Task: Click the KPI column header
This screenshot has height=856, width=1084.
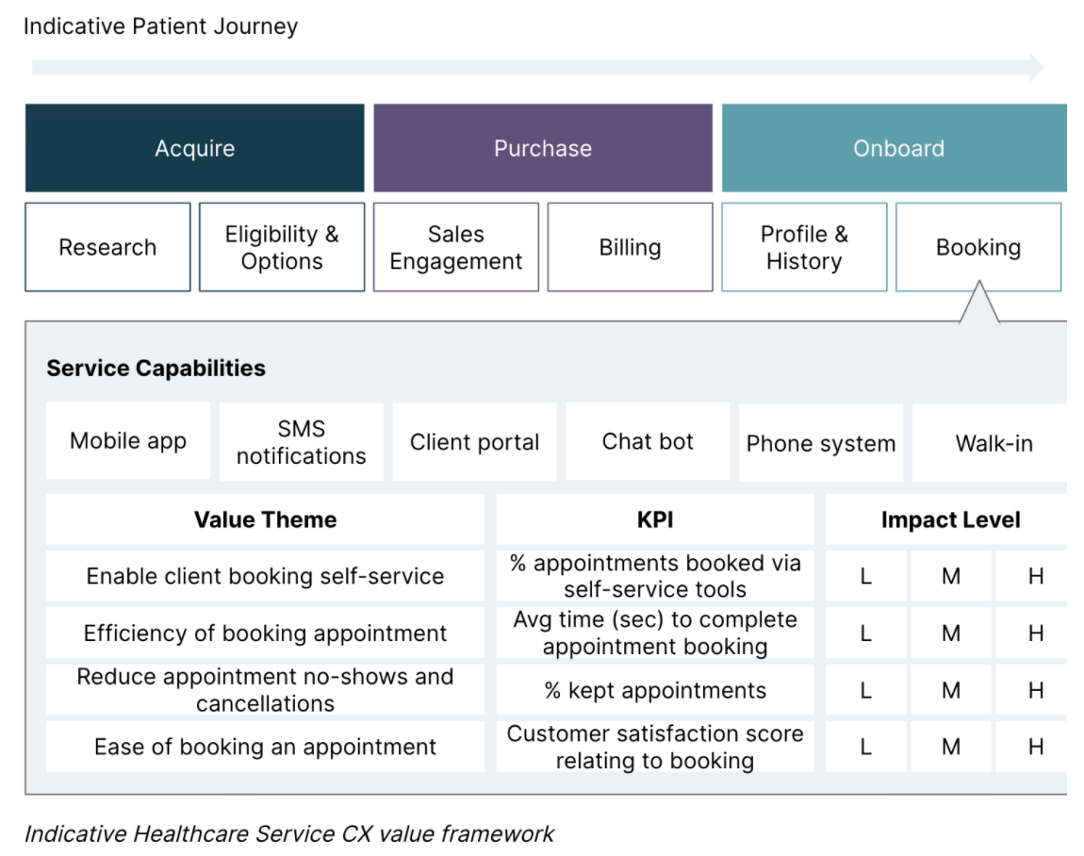Action: point(655,519)
